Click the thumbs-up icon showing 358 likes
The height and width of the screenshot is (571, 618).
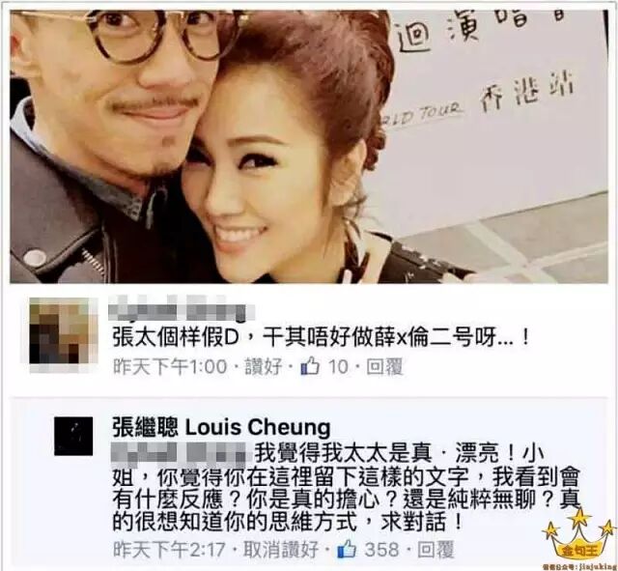(x=347, y=550)
